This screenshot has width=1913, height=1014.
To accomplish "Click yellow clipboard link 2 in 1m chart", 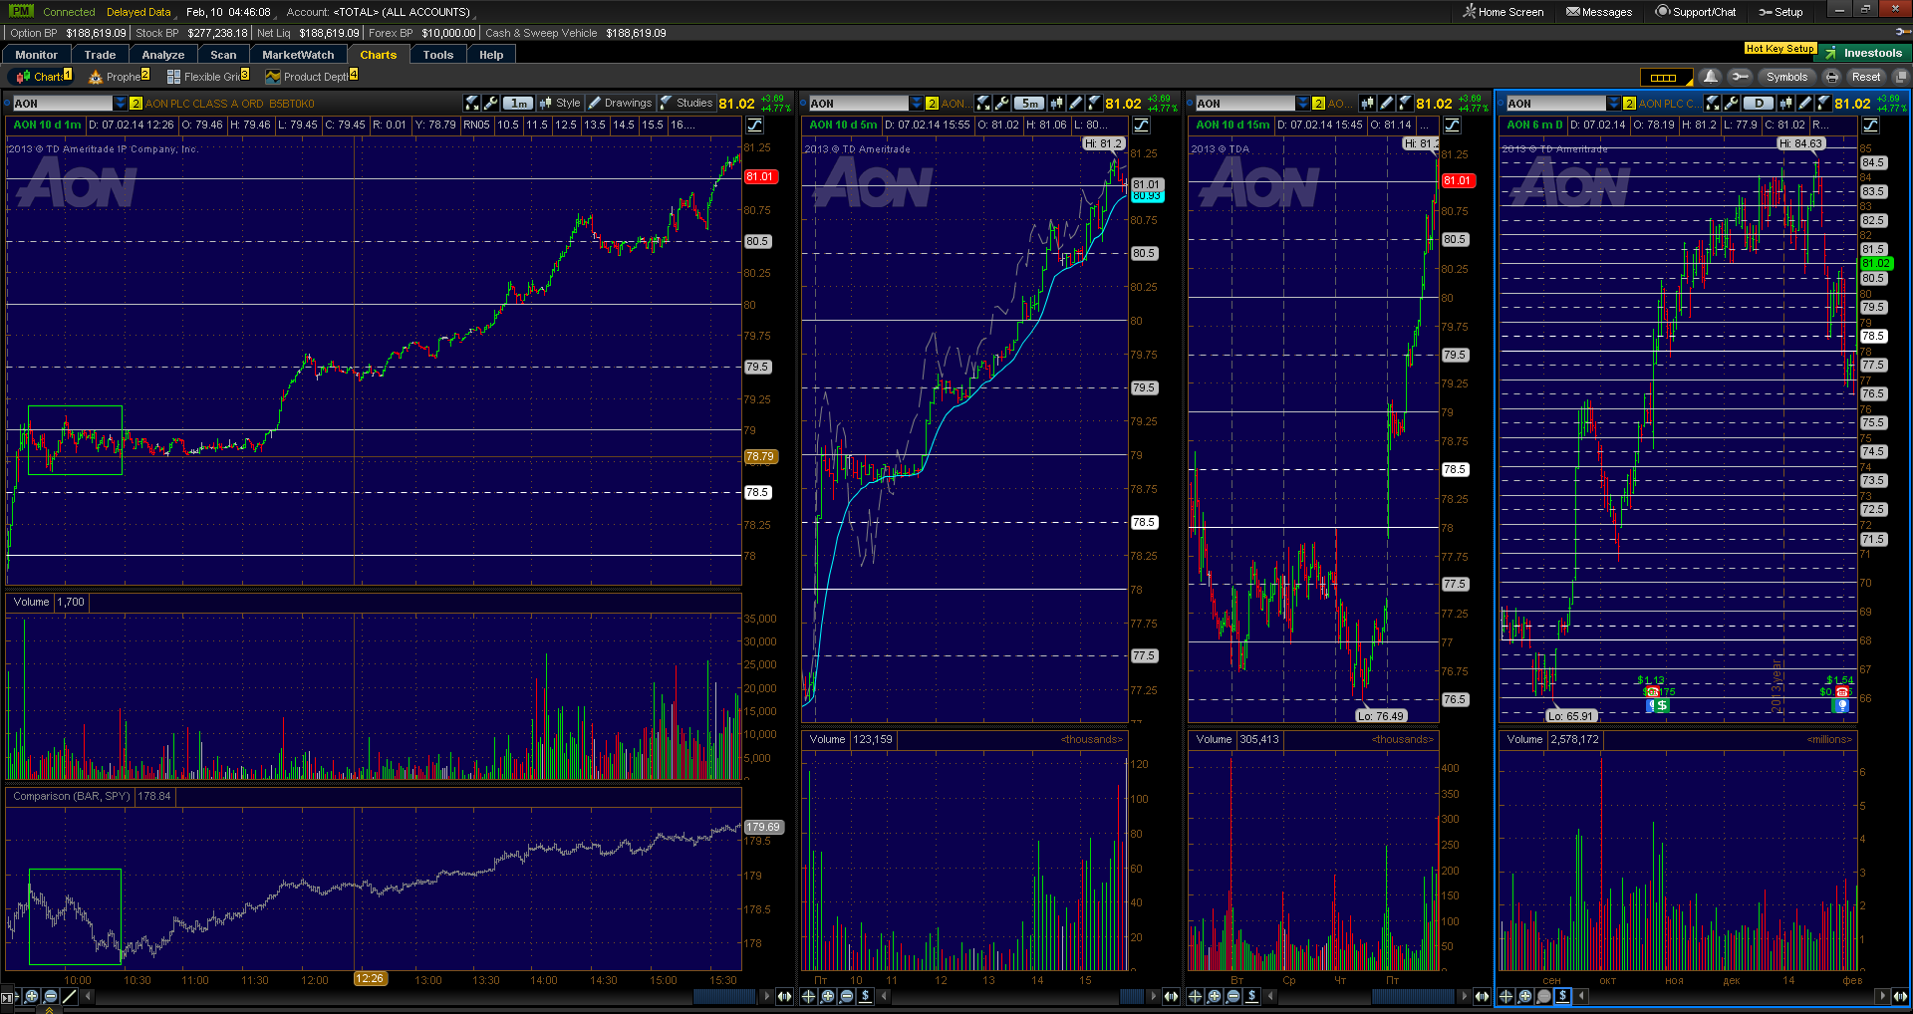I will click(137, 104).
